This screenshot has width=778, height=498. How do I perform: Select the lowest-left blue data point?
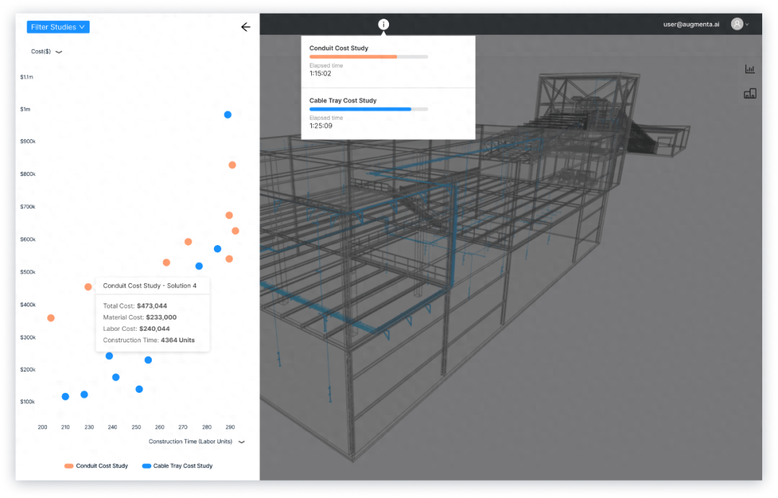point(66,396)
